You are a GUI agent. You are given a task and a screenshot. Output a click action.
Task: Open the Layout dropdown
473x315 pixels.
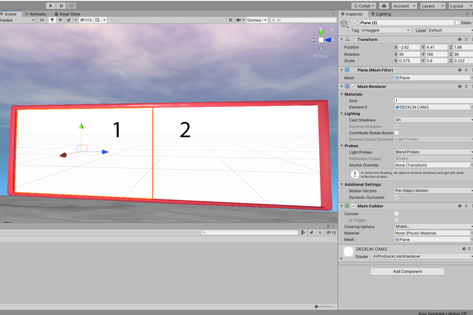(x=461, y=6)
